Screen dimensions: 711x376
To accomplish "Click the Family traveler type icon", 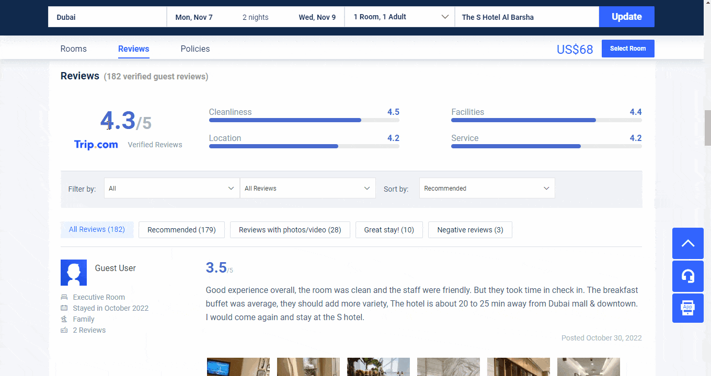I will coord(64,319).
